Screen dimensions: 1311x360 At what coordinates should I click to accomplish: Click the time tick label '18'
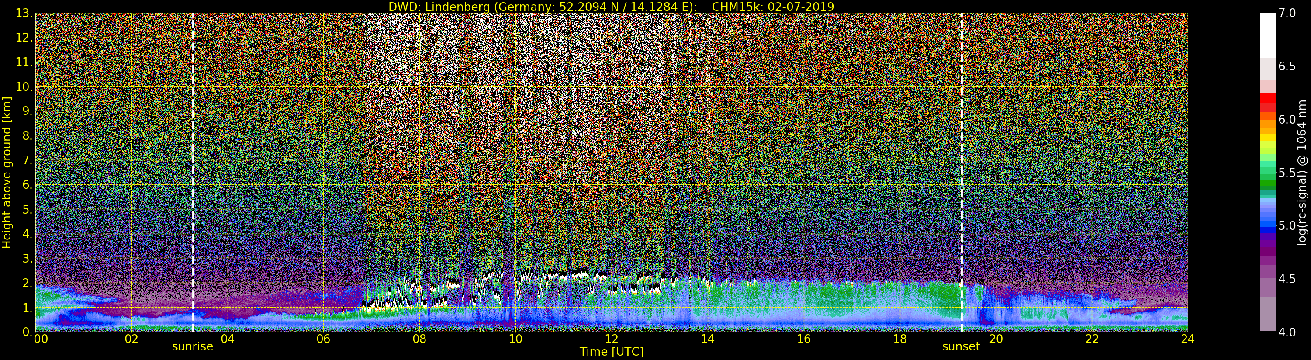900,339
